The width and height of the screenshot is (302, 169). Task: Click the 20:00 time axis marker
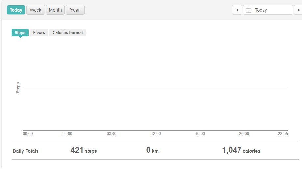pyautogui.click(x=244, y=134)
